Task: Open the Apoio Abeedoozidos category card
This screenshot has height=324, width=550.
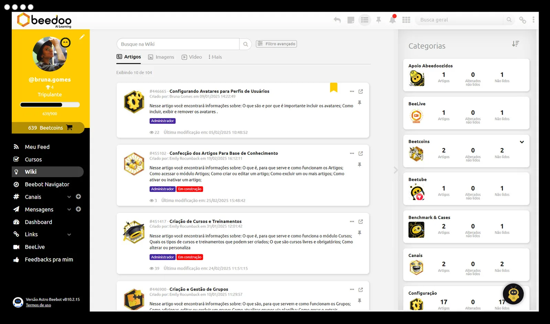Action: [466, 75]
